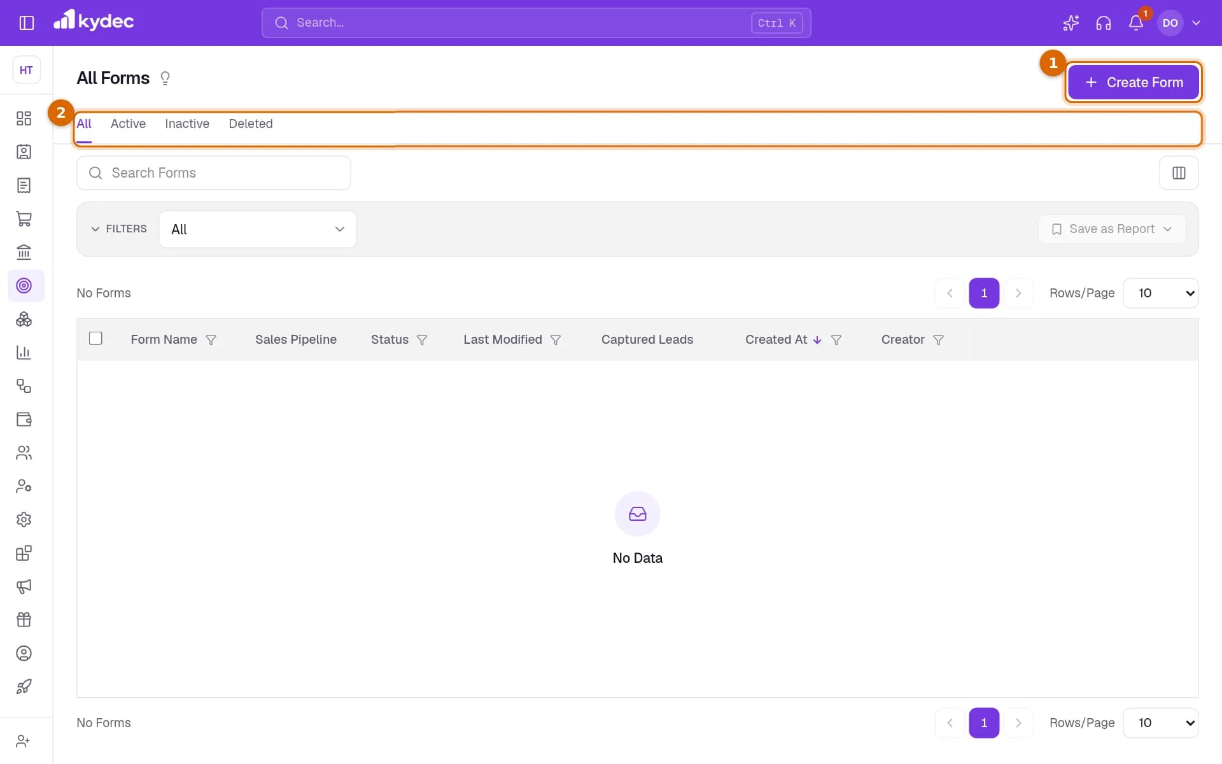
Task: Click the Search Forms input
Action: point(213,173)
